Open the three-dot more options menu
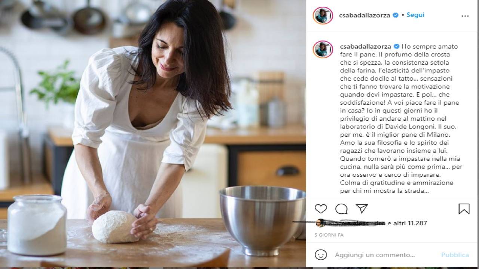The height and width of the screenshot is (269, 479). (x=465, y=16)
